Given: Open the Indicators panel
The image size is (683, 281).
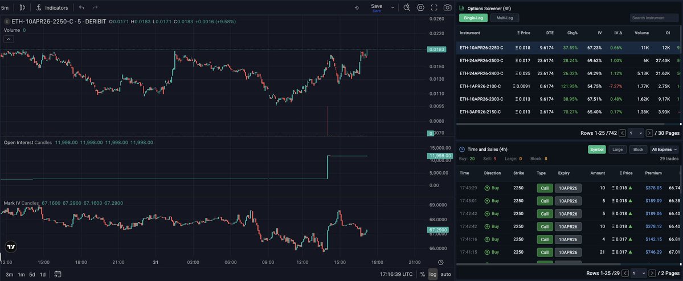Looking at the screenshot, I should tap(52, 8).
